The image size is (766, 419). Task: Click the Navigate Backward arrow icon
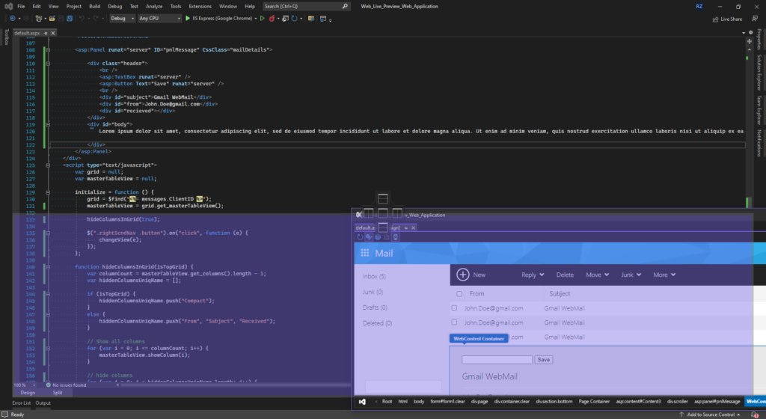(12, 19)
